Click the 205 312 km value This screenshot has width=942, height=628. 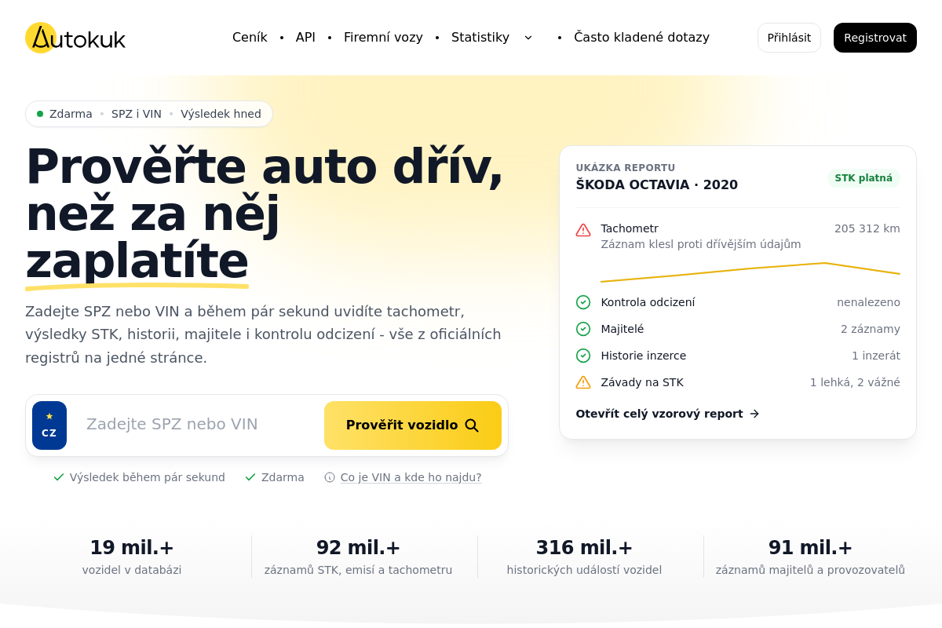(867, 228)
